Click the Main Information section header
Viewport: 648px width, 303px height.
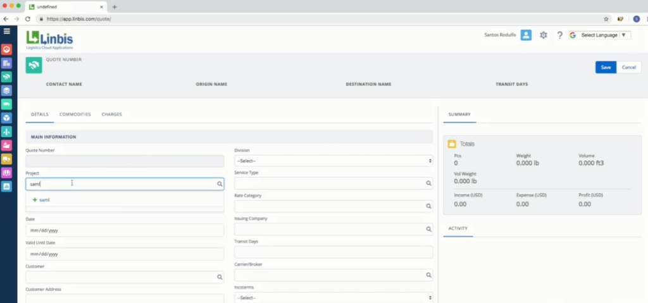pos(229,137)
